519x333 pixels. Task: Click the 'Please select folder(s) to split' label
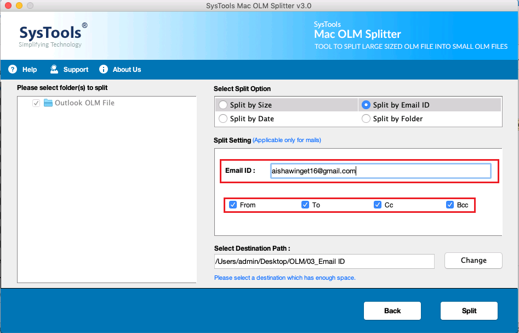tap(62, 88)
